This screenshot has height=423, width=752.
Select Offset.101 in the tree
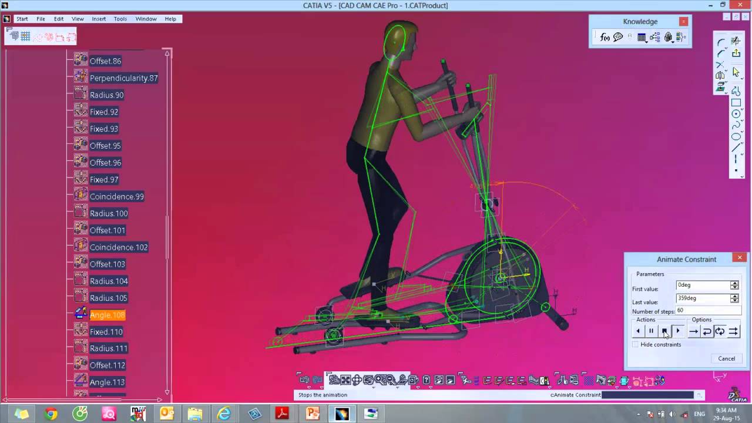tap(108, 230)
